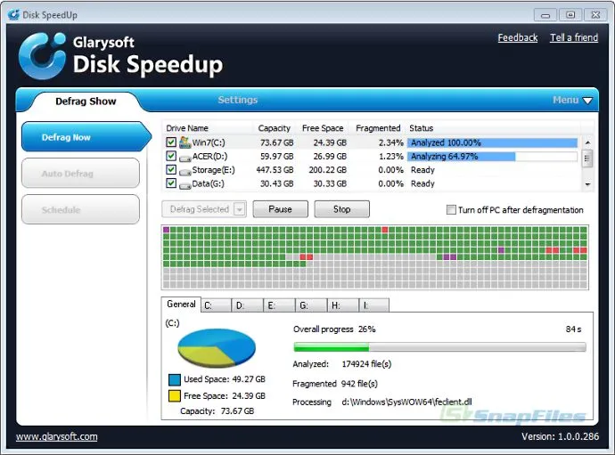Select the D: drive tab

tap(247, 305)
